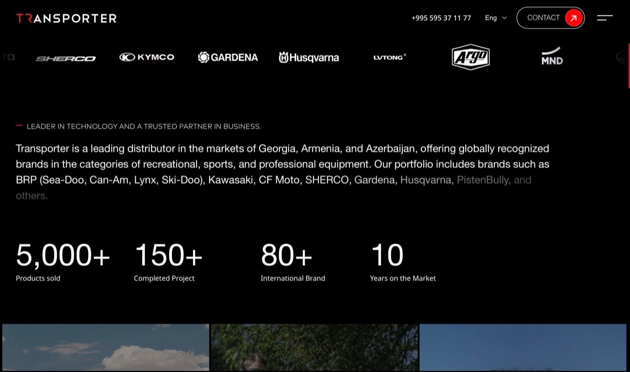Select the Kymco brand logo

point(147,57)
